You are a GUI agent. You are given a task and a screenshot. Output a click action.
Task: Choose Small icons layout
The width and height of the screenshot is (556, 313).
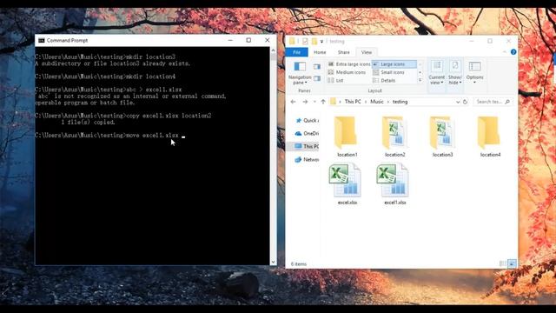tap(388, 72)
